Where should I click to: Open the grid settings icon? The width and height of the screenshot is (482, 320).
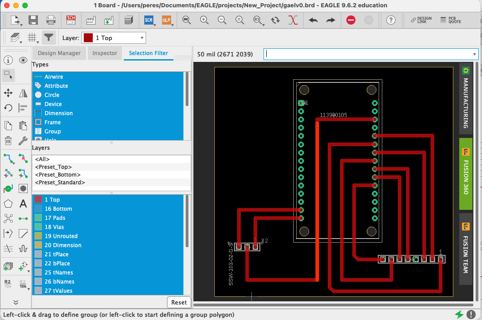[32, 38]
